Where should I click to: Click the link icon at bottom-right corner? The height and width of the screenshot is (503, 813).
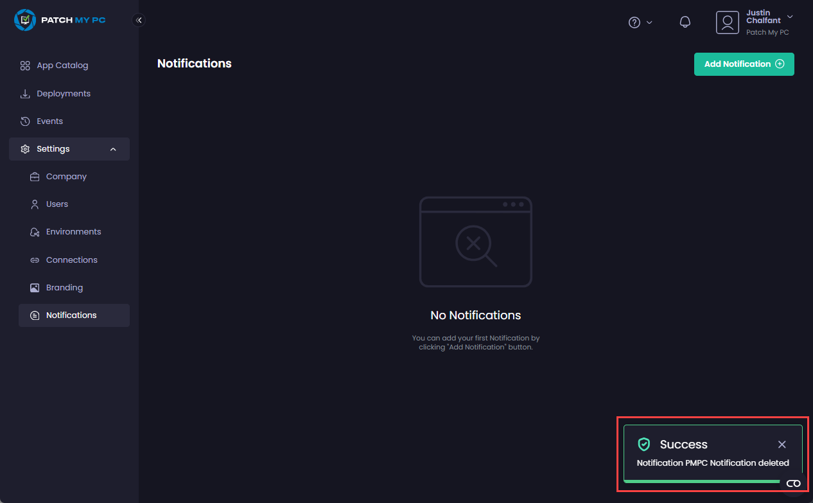point(793,484)
